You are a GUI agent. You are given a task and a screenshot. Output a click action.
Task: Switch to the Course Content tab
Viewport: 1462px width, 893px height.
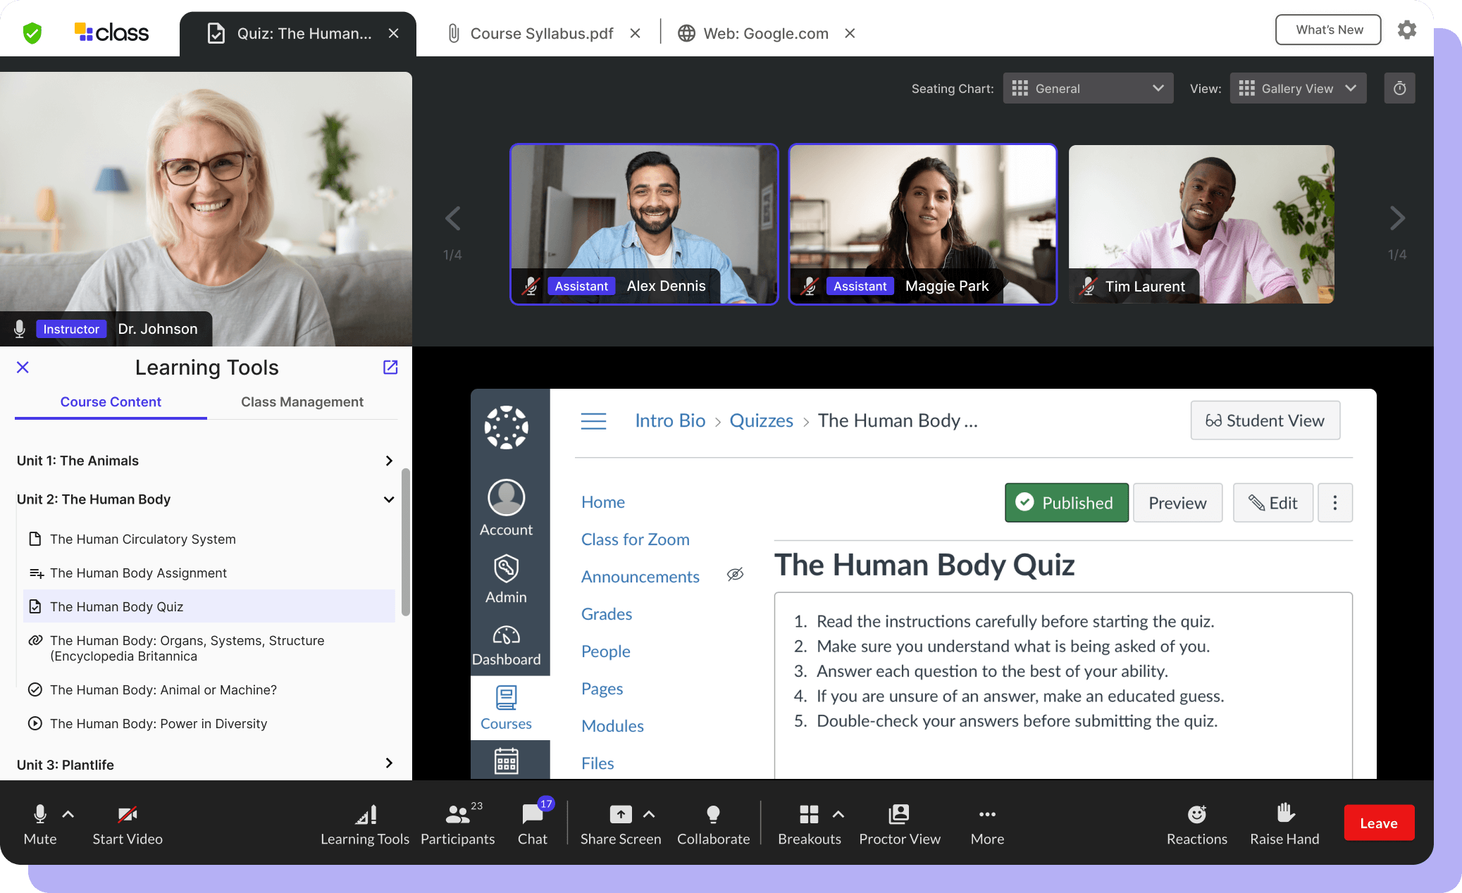111,401
